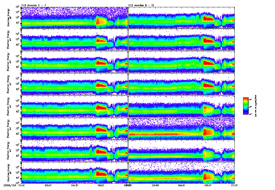Image resolution: width=275 pixels, height=190 pixels.
Task: Select the sixth spectrogram in the Anodes 8 - 15 column
Action: coord(182,129)
